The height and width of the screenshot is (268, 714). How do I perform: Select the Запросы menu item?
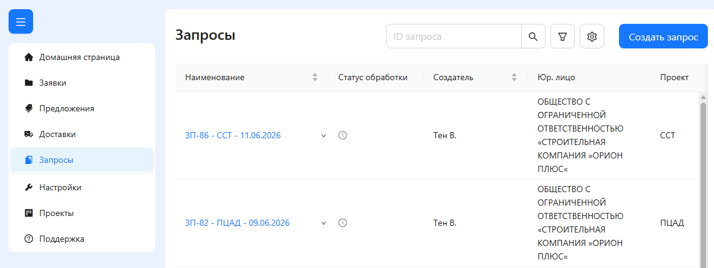[x=82, y=160]
